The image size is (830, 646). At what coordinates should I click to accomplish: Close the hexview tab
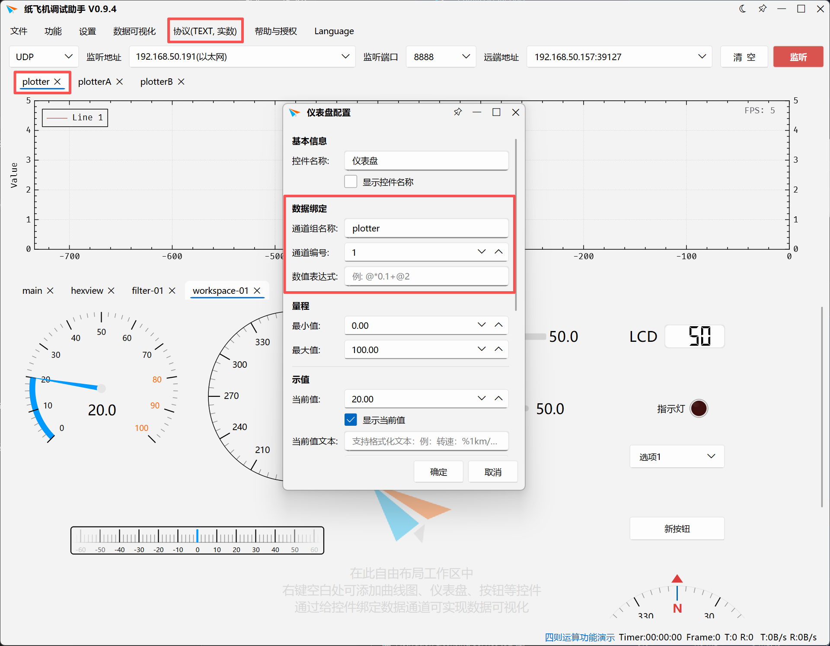[111, 290]
